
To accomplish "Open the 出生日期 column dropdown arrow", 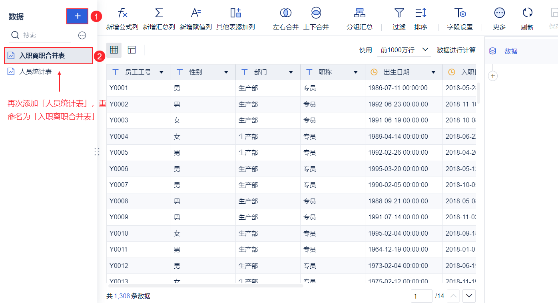I will click(433, 72).
